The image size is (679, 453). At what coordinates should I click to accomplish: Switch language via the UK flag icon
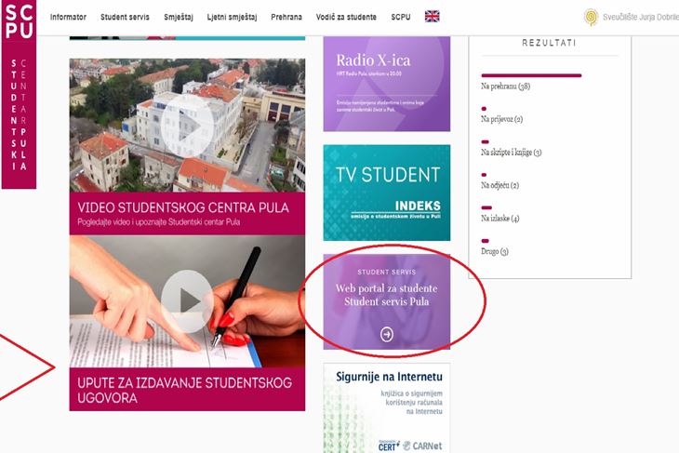(432, 17)
